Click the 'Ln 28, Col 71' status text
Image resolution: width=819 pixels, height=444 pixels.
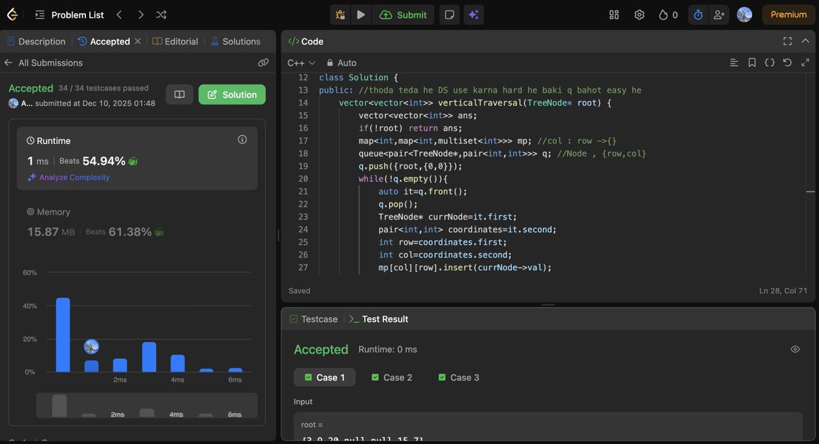tap(783, 291)
